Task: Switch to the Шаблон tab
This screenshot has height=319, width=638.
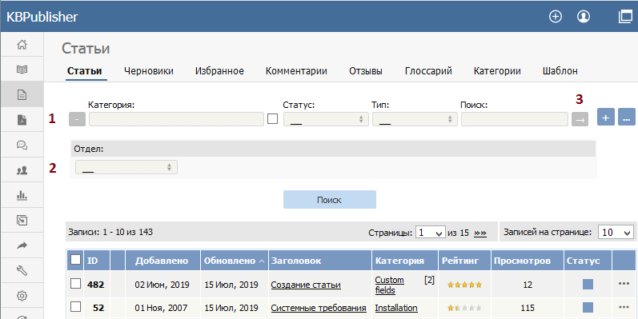Action: point(560,71)
